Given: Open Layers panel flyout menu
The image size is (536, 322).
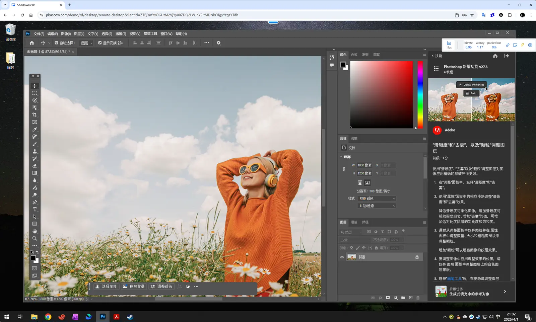Looking at the screenshot, I should pos(424,222).
